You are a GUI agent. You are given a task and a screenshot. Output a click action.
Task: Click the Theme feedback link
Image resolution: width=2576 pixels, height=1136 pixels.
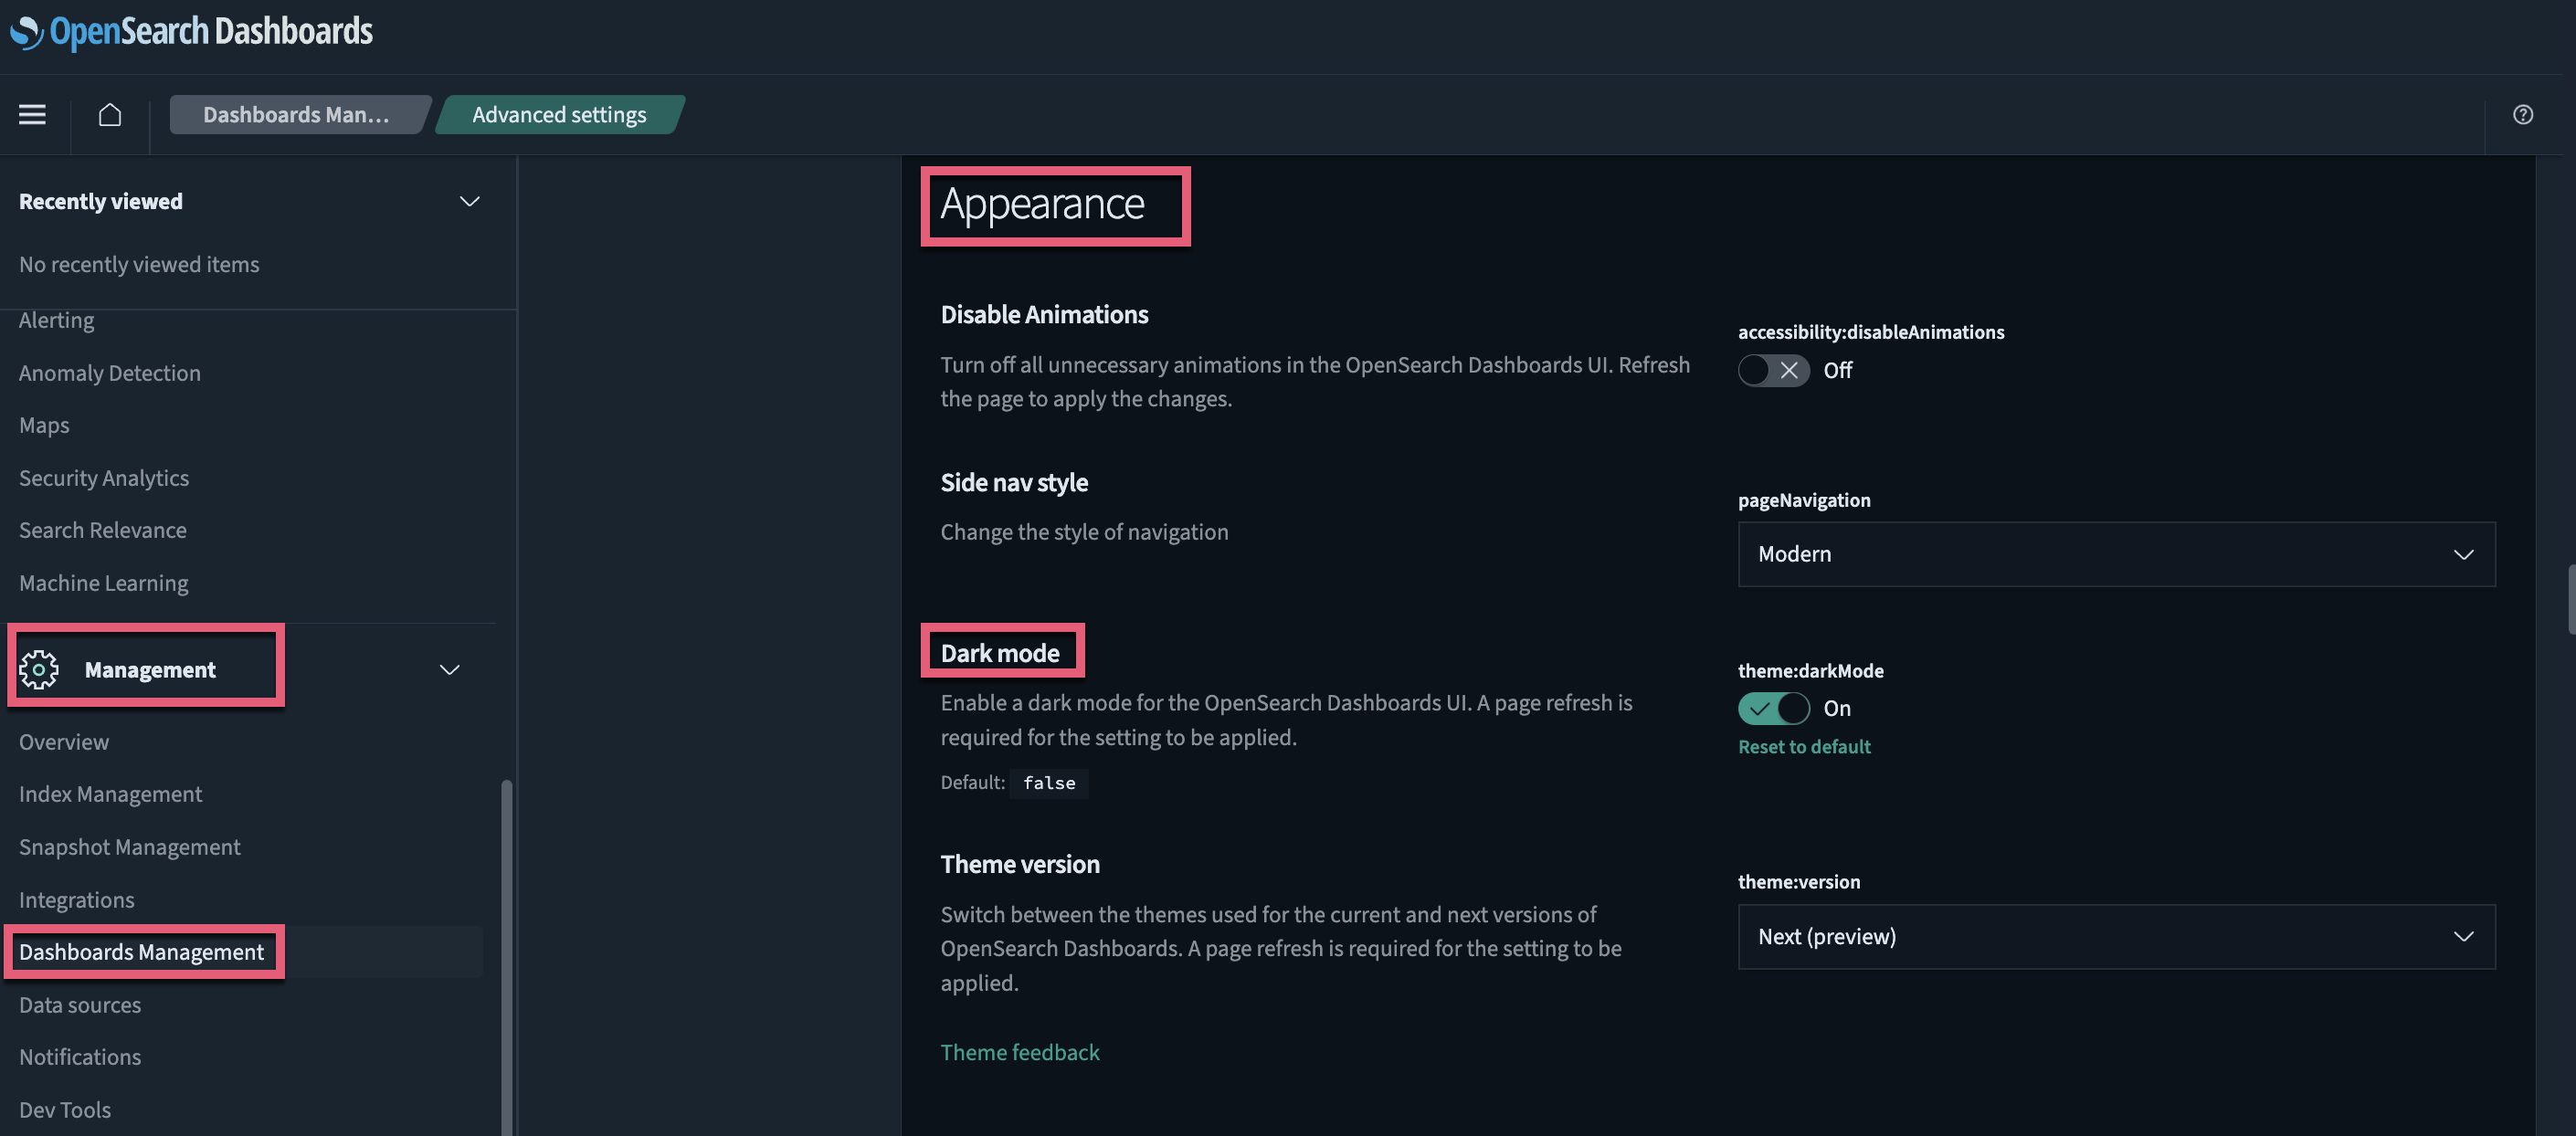click(1019, 1051)
